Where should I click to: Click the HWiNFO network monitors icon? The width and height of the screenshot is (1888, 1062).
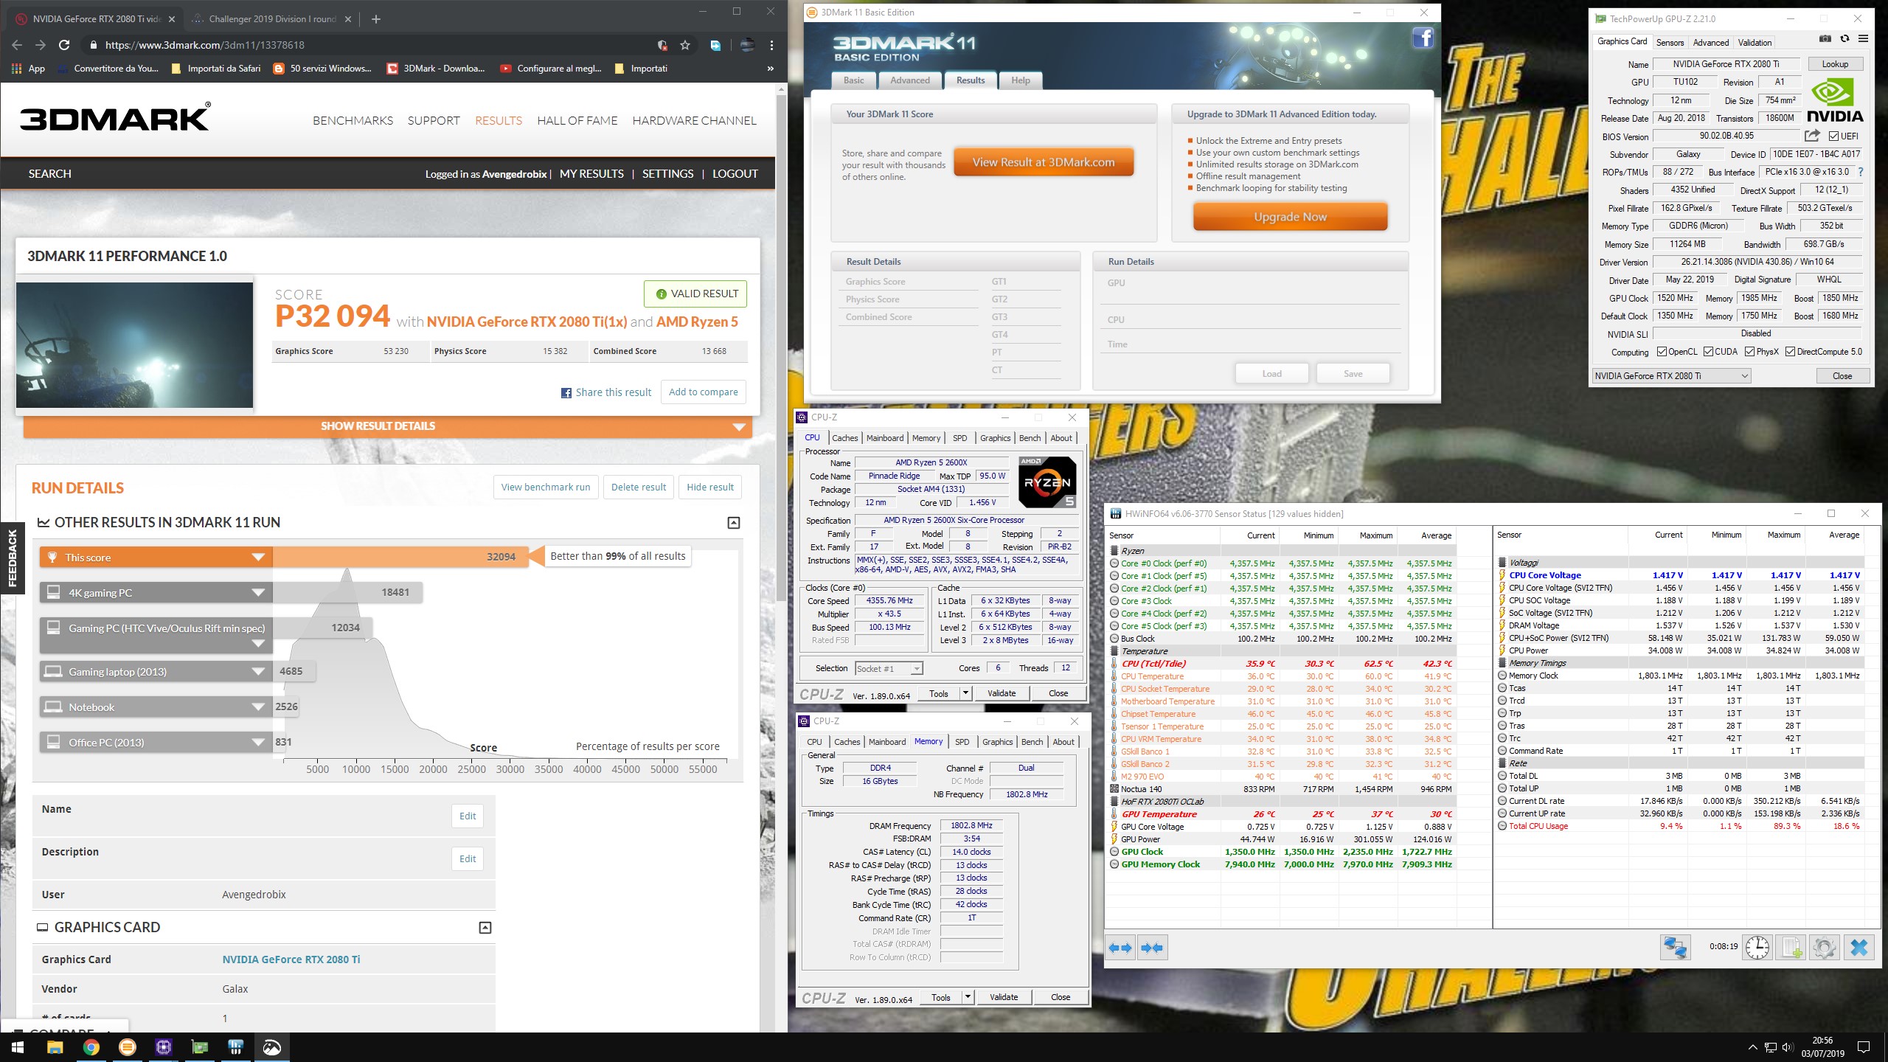(x=1675, y=947)
